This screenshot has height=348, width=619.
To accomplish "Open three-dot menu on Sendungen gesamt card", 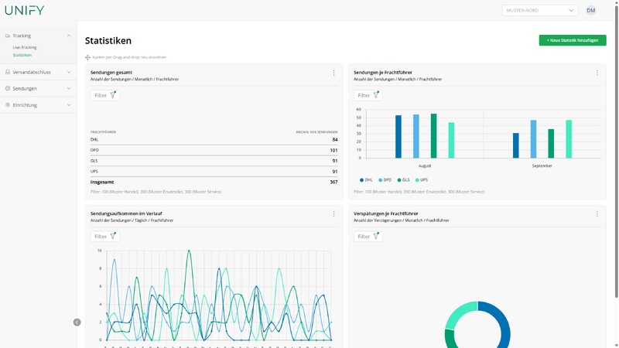I will (x=333, y=73).
